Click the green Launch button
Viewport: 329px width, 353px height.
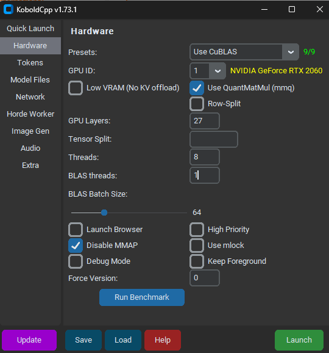[299, 340]
